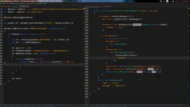190x107 pixels.
Task: Open the Window menu
Action: tap(40, 3)
